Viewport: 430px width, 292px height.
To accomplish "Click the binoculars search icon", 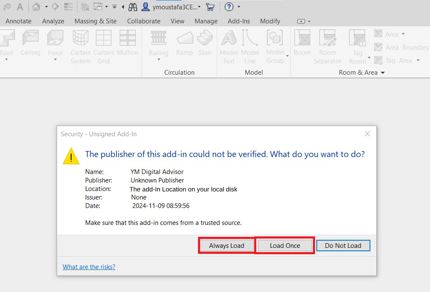I will tap(133, 7).
